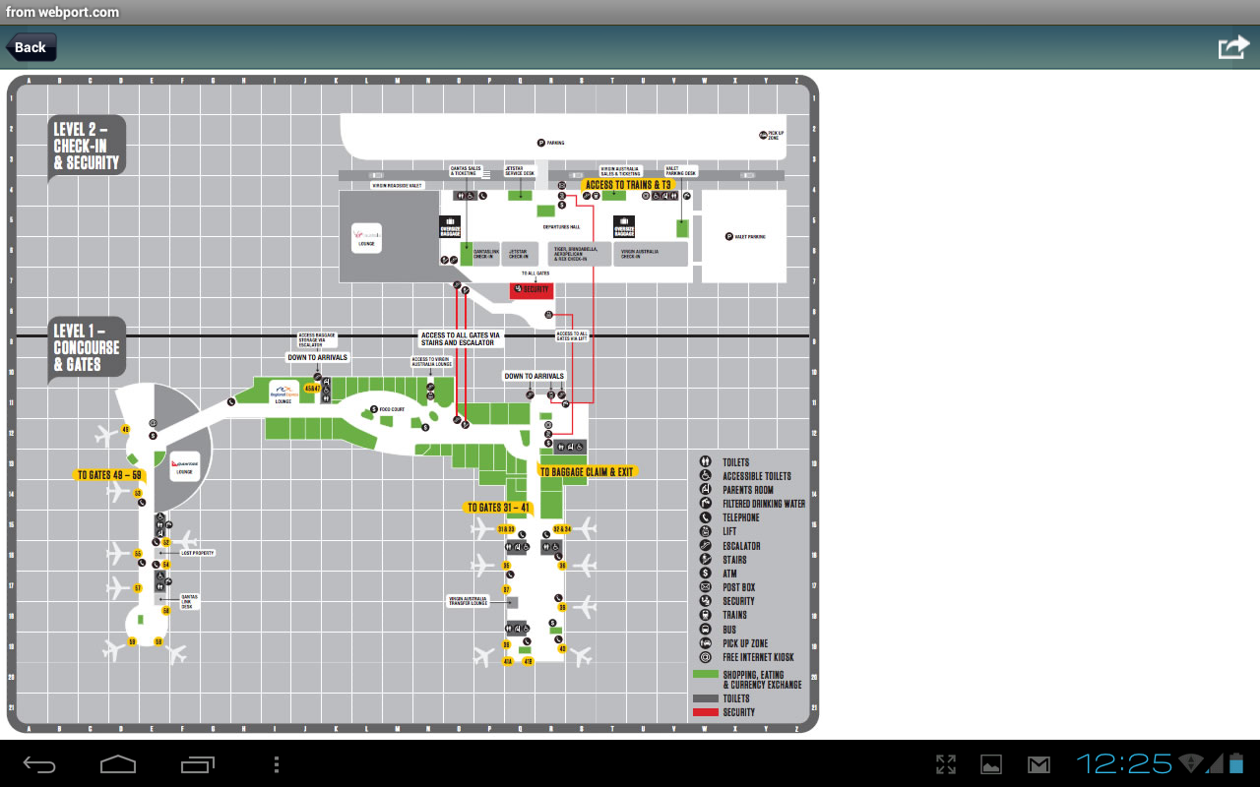Tap the 'Valet Parking Desk' label
The image size is (1260, 787).
point(681,171)
